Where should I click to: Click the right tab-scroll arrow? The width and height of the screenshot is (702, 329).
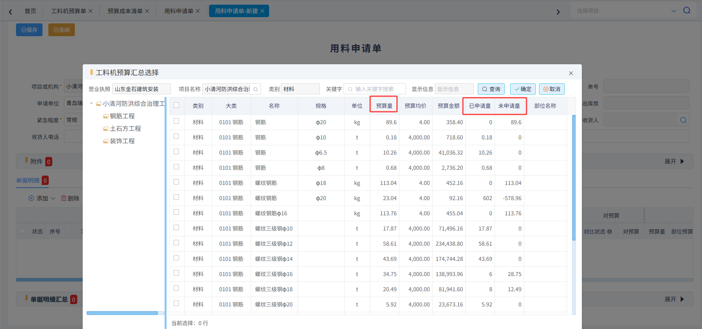click(x=558, y=12)
